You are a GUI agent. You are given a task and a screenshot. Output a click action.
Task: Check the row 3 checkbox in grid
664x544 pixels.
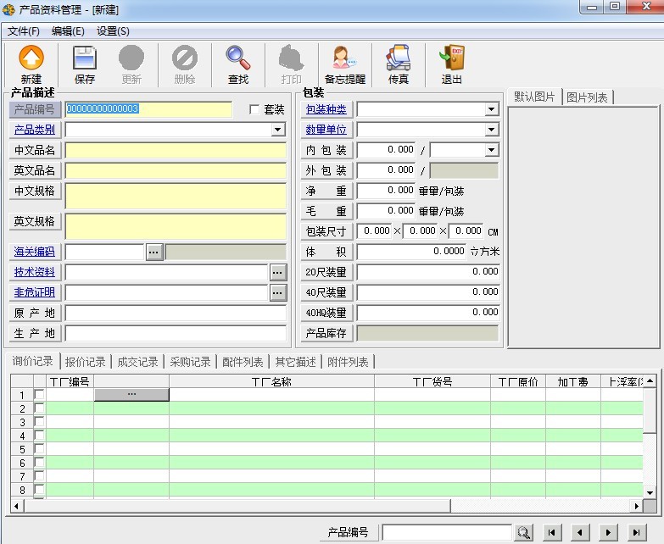[39, 422]
